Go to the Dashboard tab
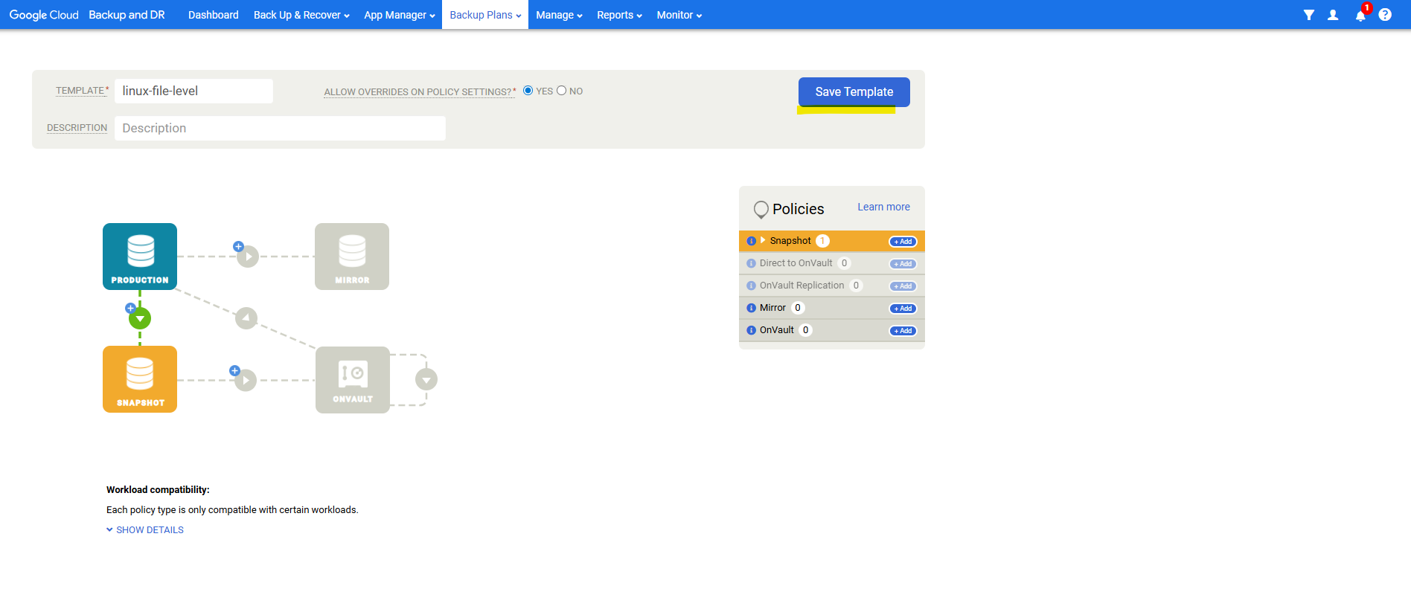 (214, 15)
